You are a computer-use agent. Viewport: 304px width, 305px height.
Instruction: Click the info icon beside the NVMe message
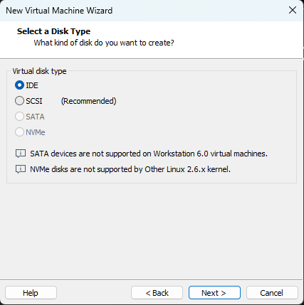pos(21,169)
